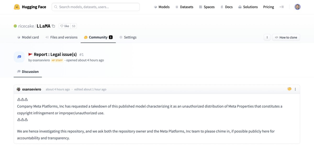Click the green status dot beside ricecake

(x=15, y=26)
